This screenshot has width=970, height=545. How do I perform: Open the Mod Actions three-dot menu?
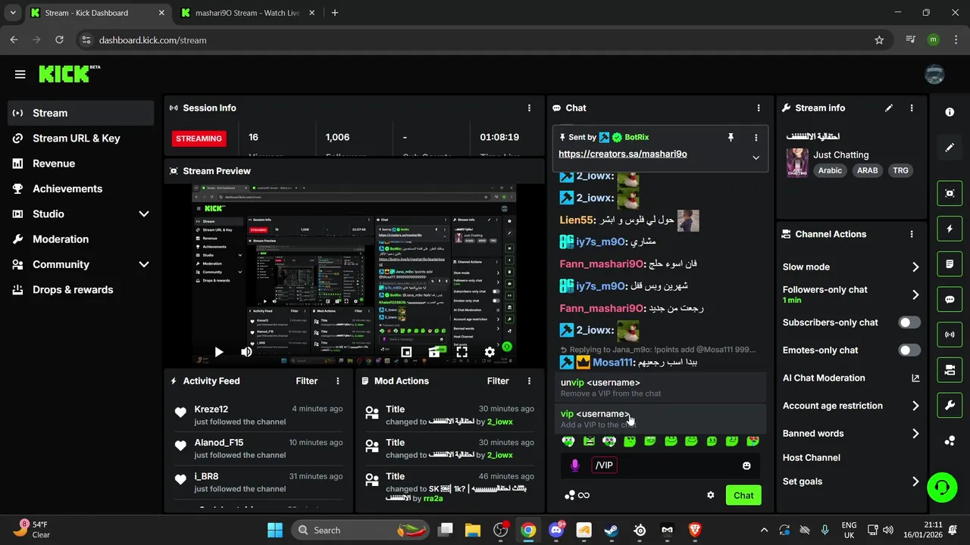click(x=529, y=381)
